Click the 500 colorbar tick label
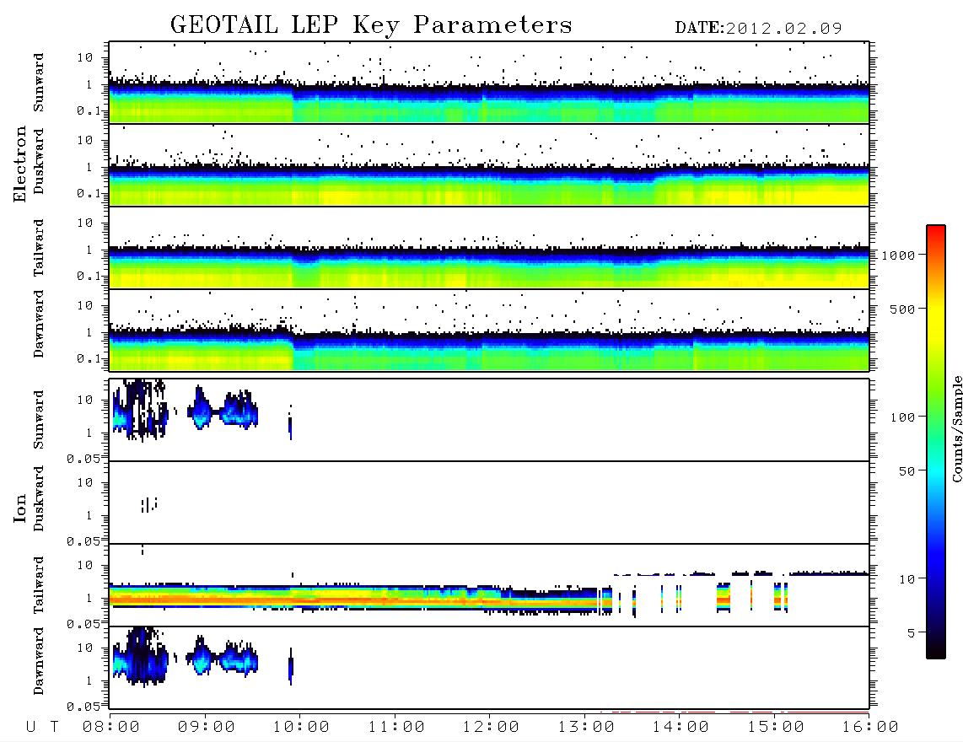The image size is (963, 742). click(x=903, y=309)
